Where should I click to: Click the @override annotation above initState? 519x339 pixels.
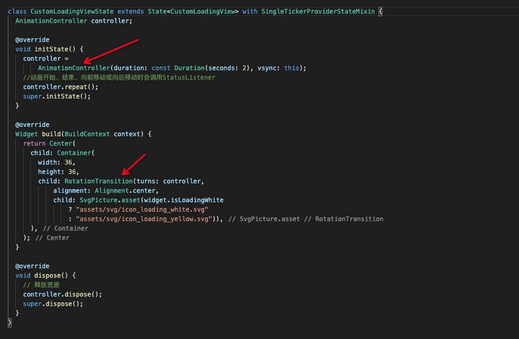[x=32, y=39]
